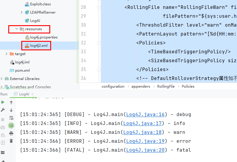Image resolution: width=237 pixels, height=162 pixels.
Task: Toggle Soft-Wrap in the console
Action: (x=11, y=118)
